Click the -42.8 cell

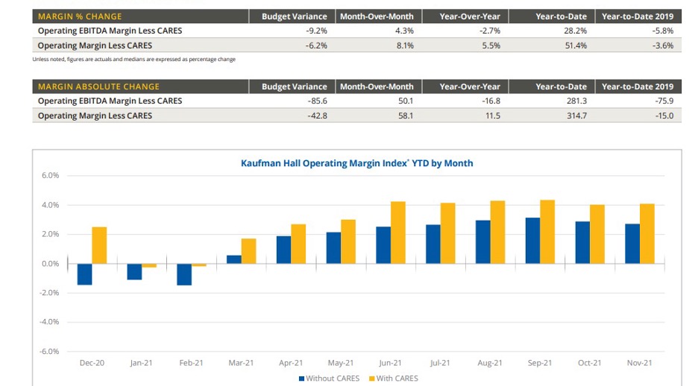point(318,116)
